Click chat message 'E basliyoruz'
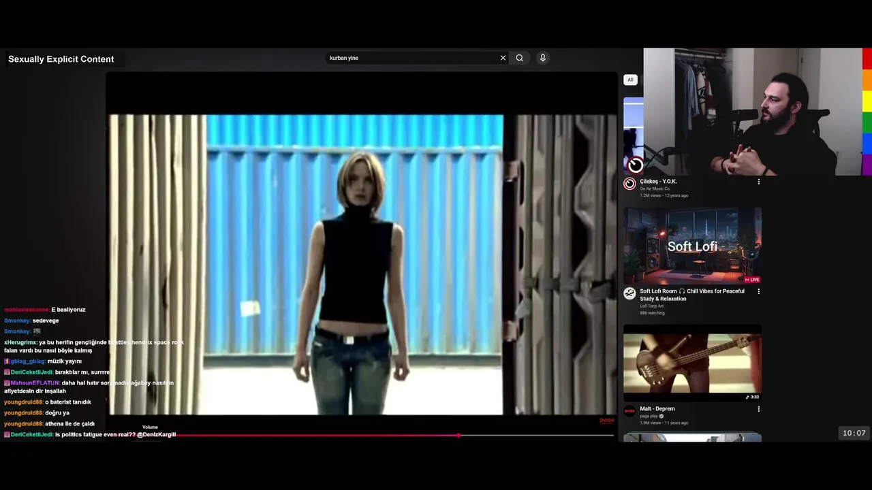Screen dimensions: 872x490 tap(68, 310)
